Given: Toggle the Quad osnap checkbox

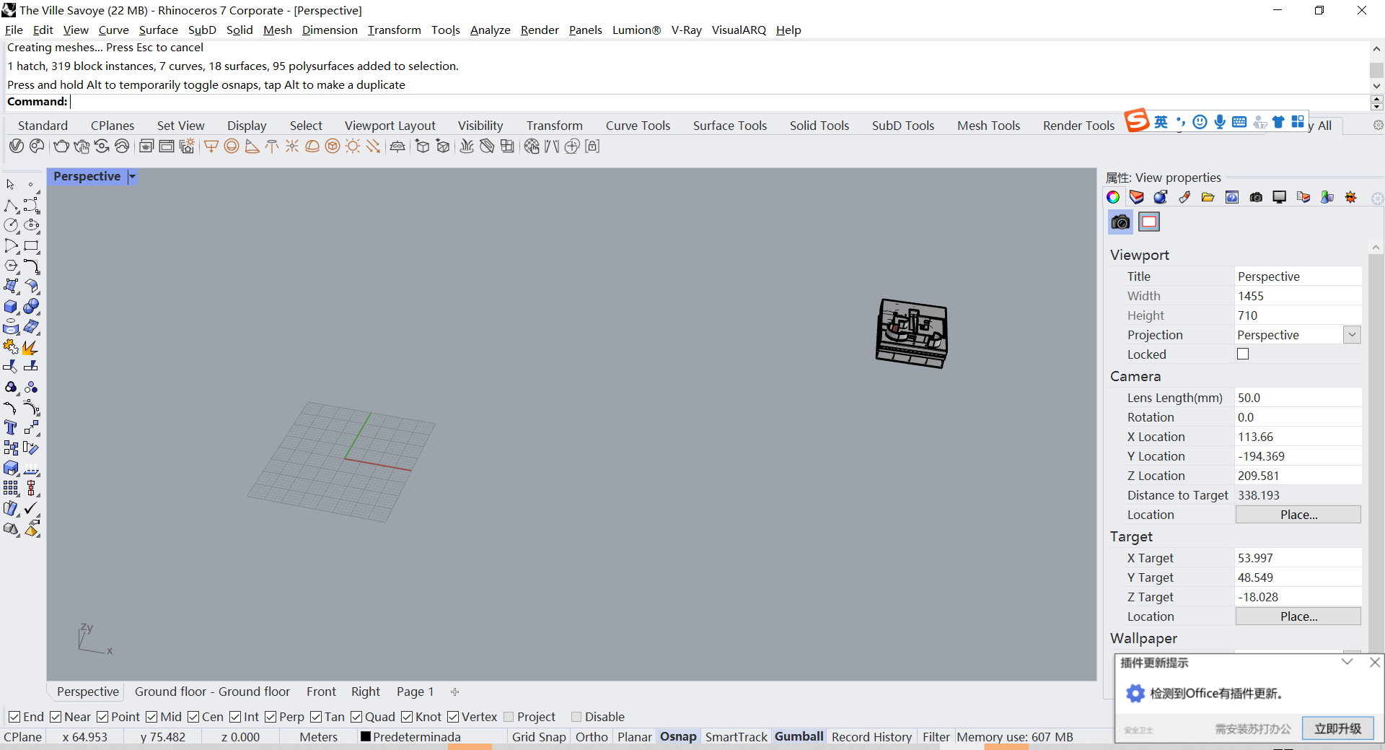Looking at the screenshot, I should click(x=356, y=717).
